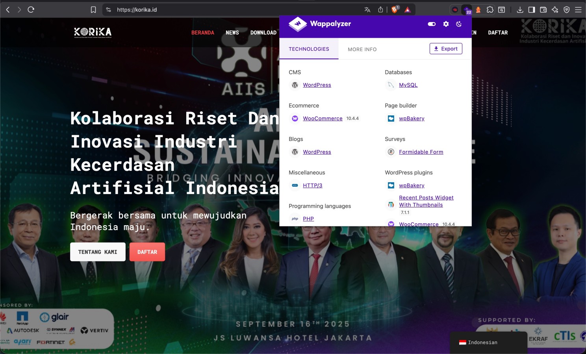Click the Wappalyzer extension icon with 22 badge
This screenshot has height=354, width=586.
pos(467,10)
